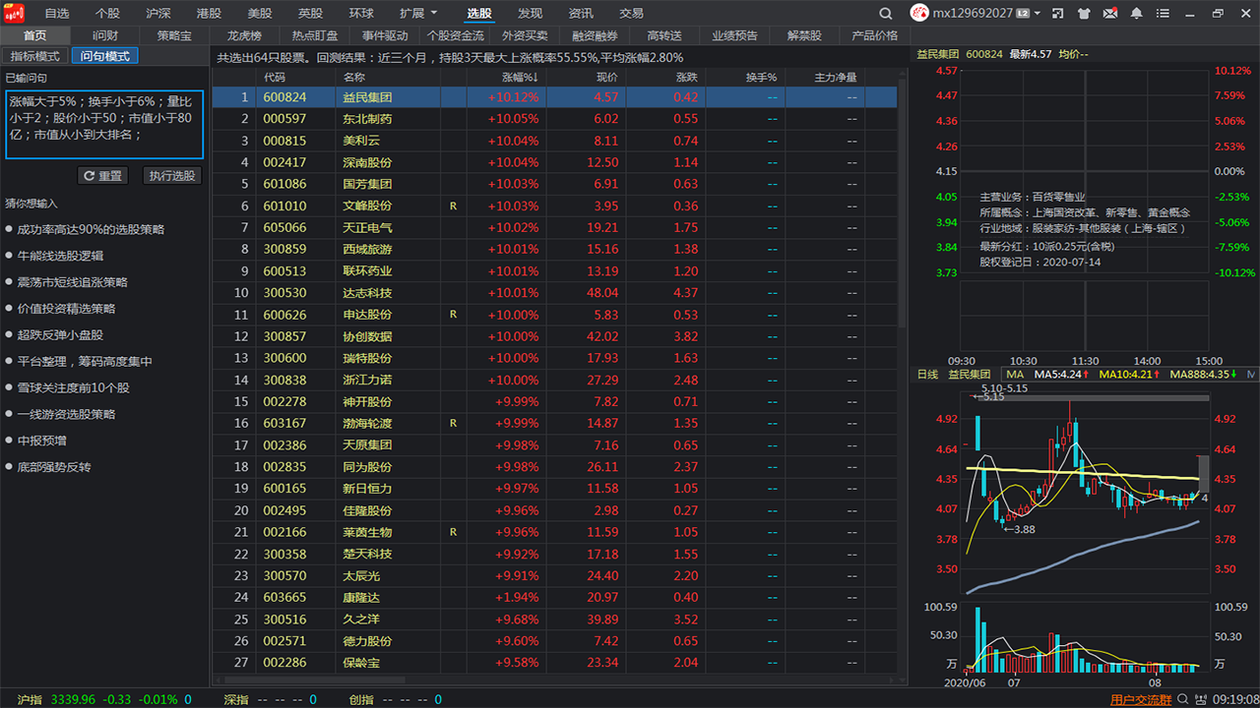Viewport: 1260px width, 708px height.
Task: Open the mail envelope messages icon
Action: pyautogui.click(x=1110, y=14)
